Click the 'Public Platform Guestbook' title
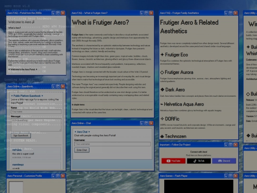This screenshot has height=193, width=257. (x=27, y=96)
